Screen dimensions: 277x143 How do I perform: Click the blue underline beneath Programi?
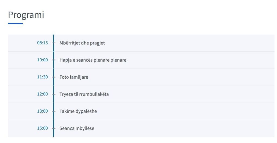15,24
